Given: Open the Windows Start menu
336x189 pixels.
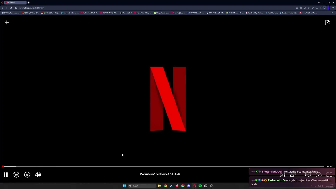Looking at the screenshot, I should tap(124, 186).
